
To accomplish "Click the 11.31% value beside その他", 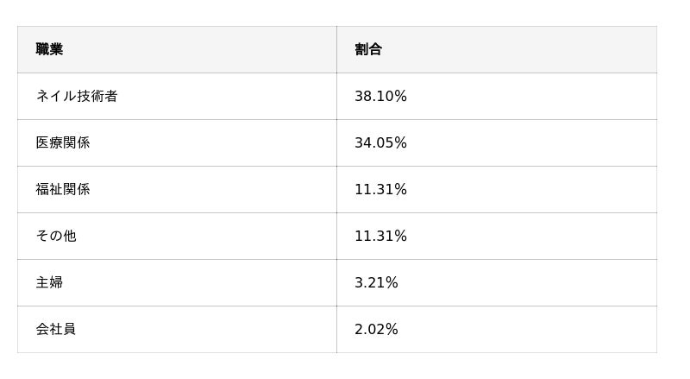I will coord(380,237).
